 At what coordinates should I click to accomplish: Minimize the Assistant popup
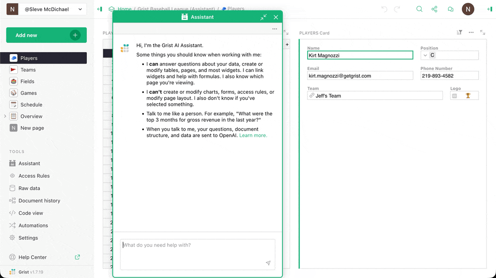[x=263, y=17]
